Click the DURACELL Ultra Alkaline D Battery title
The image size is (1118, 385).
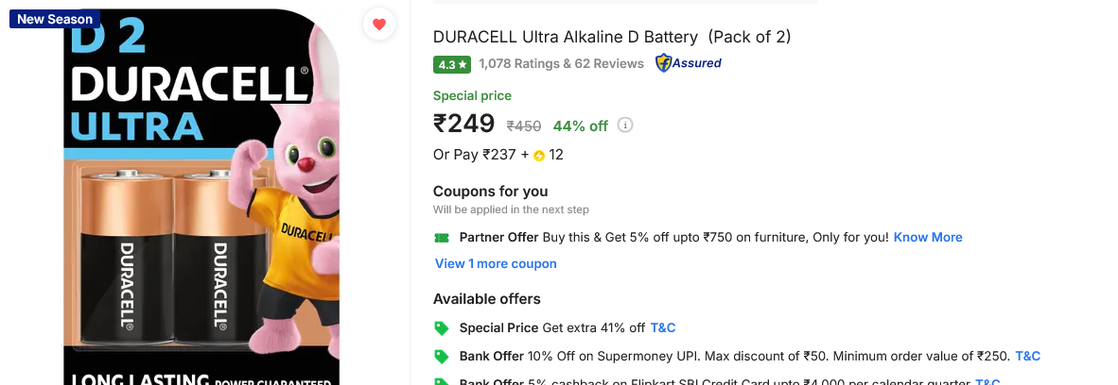(612, 37)
